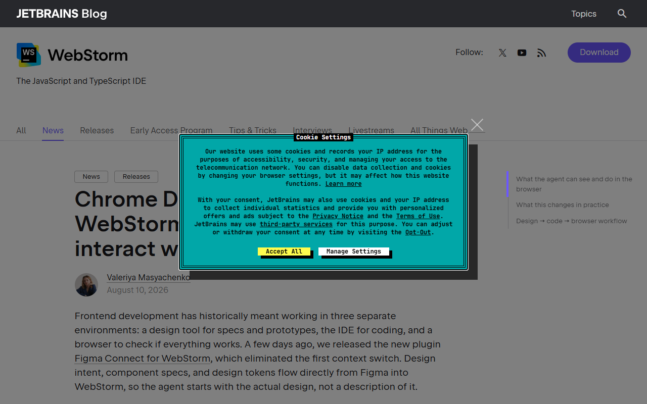Viewport: 647px width, 404px height.
Task: Click the WebStorm WS logo icon
Action: tap(29, 55)
